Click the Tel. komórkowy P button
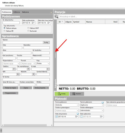Screen dimensions: 125x133 pos(28,69)
